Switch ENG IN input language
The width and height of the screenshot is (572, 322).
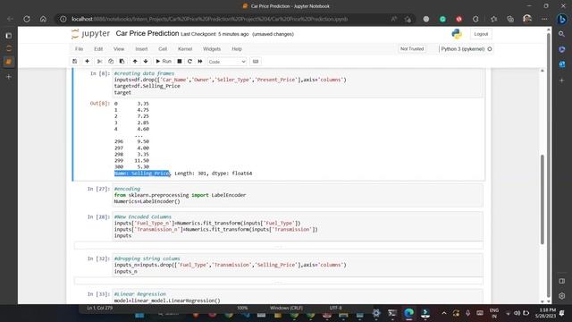[494, 313]
